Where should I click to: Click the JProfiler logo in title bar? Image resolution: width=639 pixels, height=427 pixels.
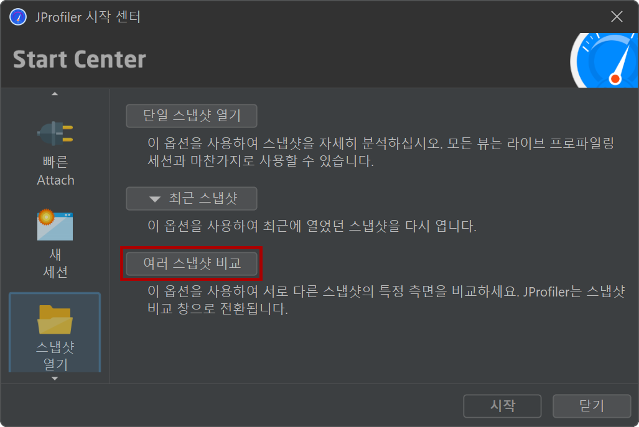tap(18, 17)
